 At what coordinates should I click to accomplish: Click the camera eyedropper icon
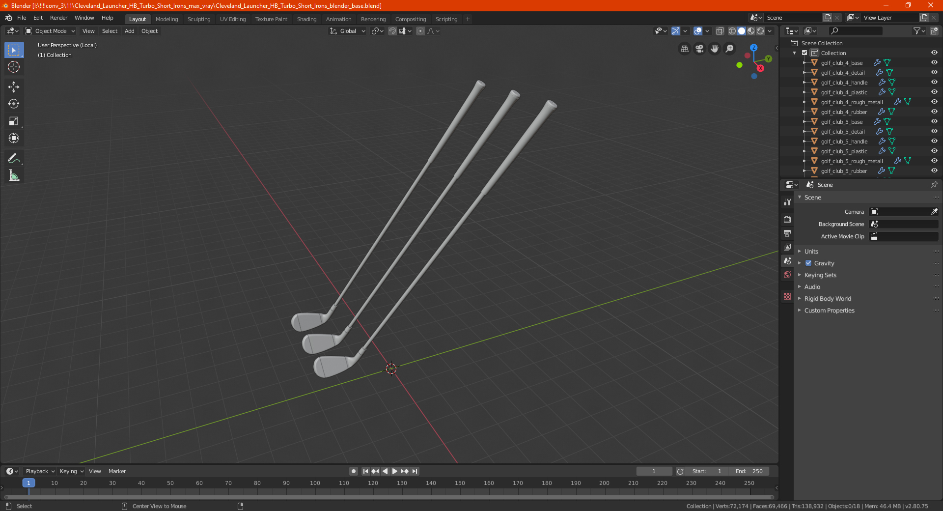934,212
